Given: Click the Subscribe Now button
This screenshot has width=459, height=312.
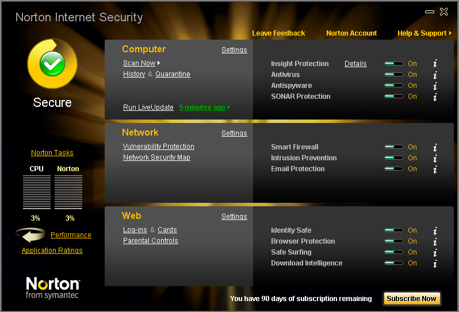Looking at the screenshot, I should click(411, 299).
